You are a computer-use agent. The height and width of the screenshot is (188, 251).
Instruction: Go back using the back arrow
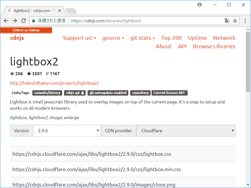(x=6, y=20)
